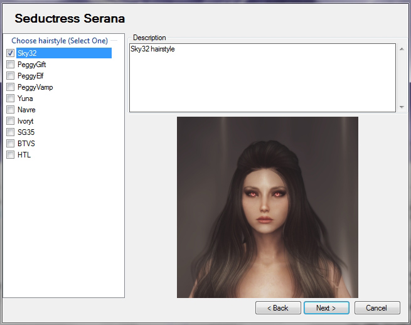Click the Yuna label text
411x325 pixels.
25,99
